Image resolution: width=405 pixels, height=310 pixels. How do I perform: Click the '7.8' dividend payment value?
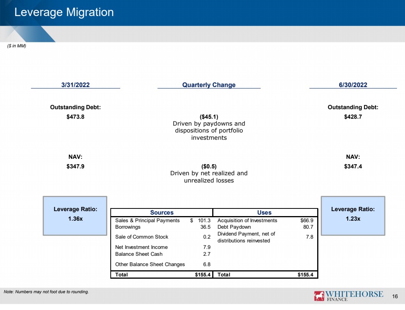coord(310,237)
